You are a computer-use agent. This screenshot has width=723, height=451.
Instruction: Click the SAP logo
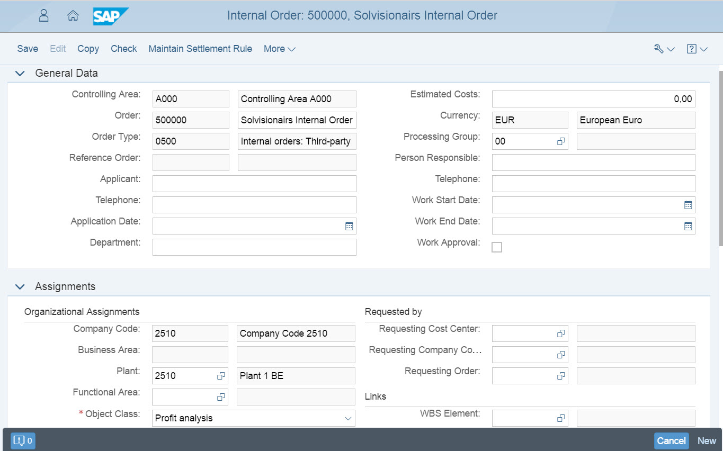point(110,16)
